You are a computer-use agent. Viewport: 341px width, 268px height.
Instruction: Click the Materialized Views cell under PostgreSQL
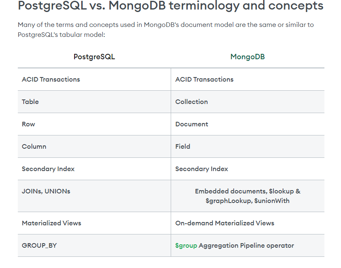pyautogui.click(x=51, y=223)
